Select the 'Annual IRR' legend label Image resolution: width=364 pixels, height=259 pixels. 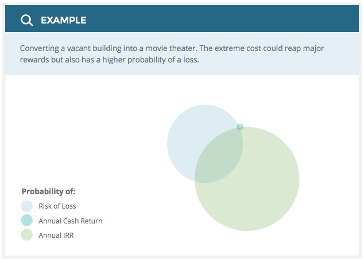56,235
